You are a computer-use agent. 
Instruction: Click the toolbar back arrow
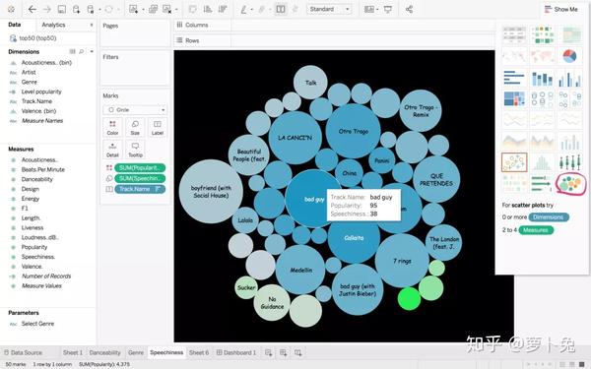click(33, 9)
